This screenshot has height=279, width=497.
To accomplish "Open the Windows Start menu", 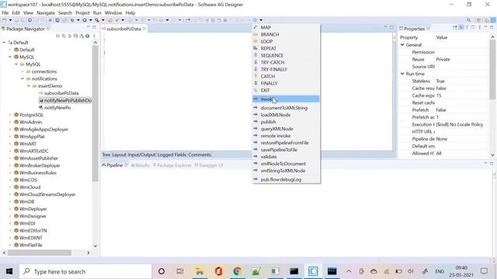I will pyautogui.click(x=9, y=271).
